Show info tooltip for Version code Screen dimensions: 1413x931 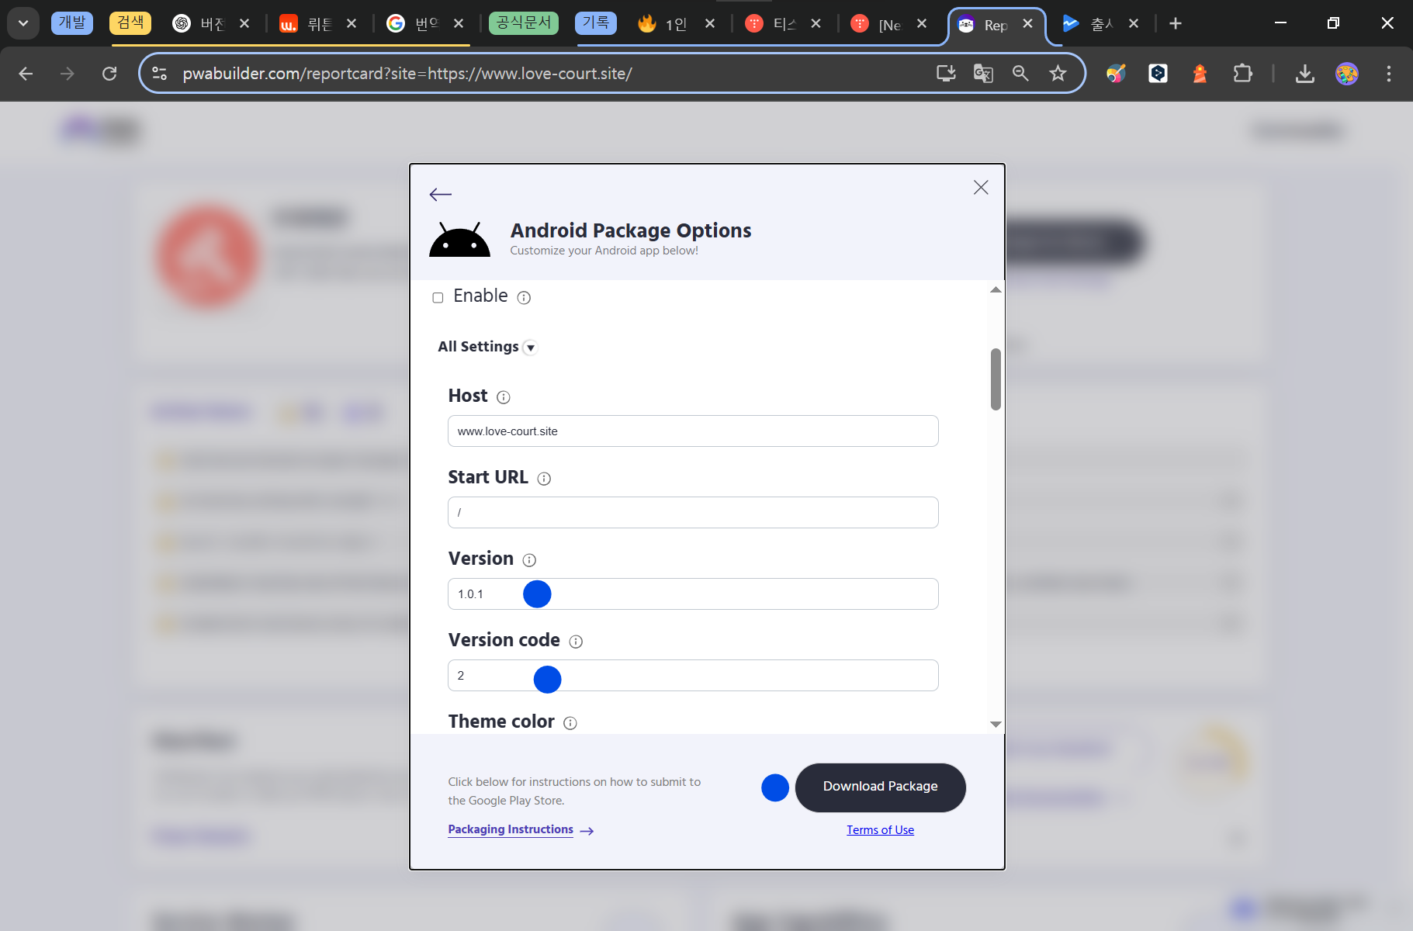click(576, 642)
